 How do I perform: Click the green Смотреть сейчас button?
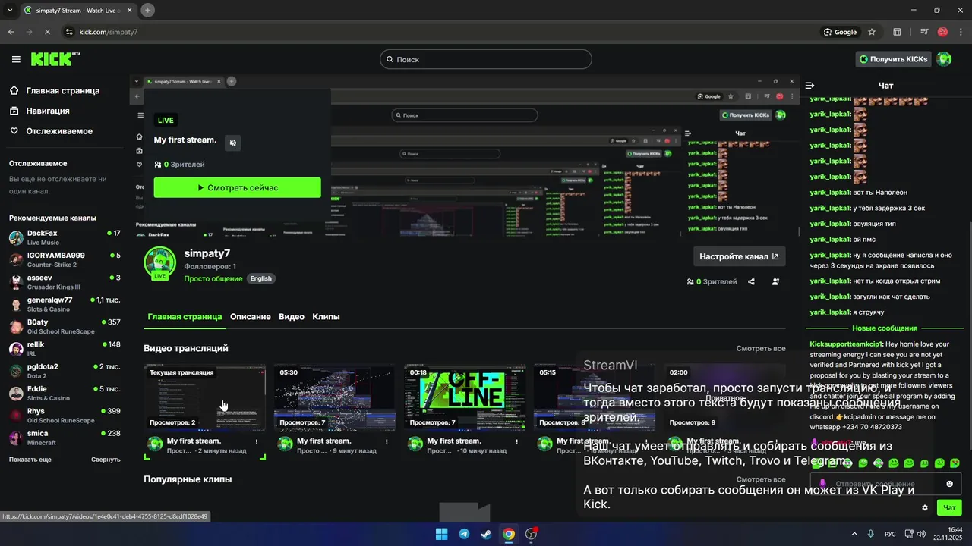(x=238, y=187)
